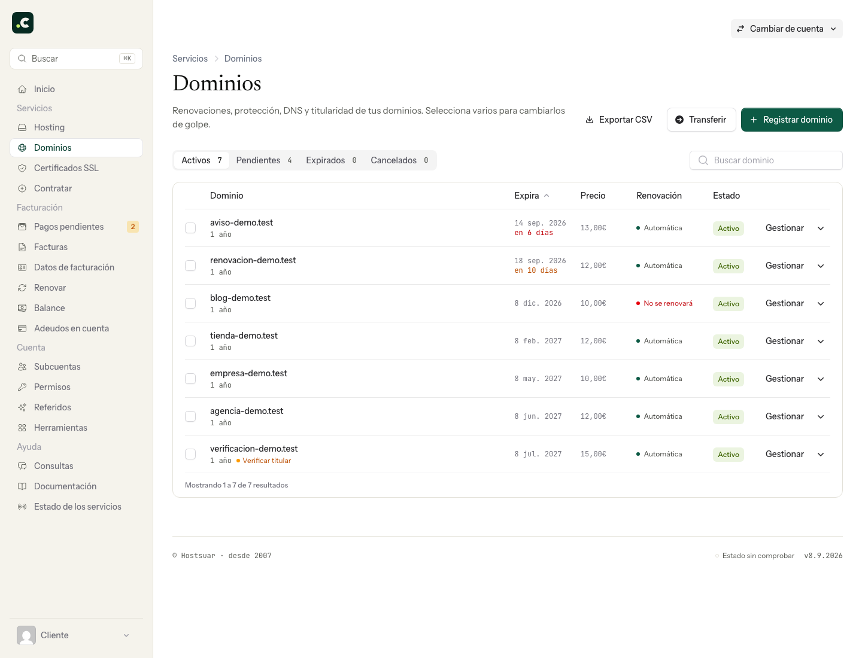Viewport: 862px width, 658px height.
Task: Click the Hostsuar logo icon
Action: click(23, 23)
